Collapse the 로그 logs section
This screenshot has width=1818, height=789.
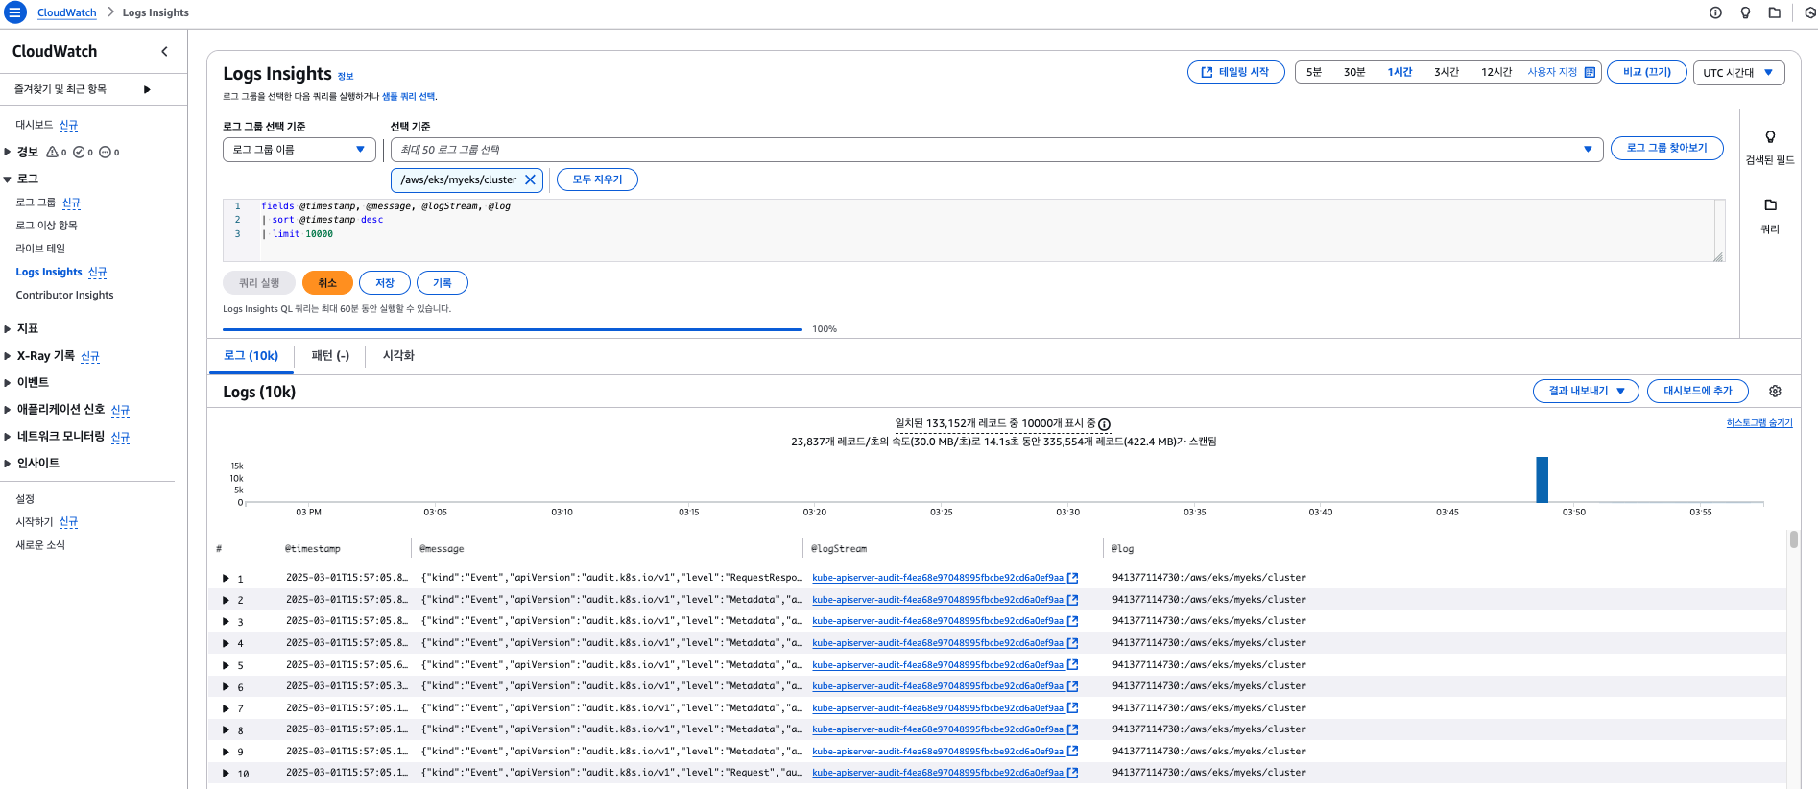click(8, 179)
